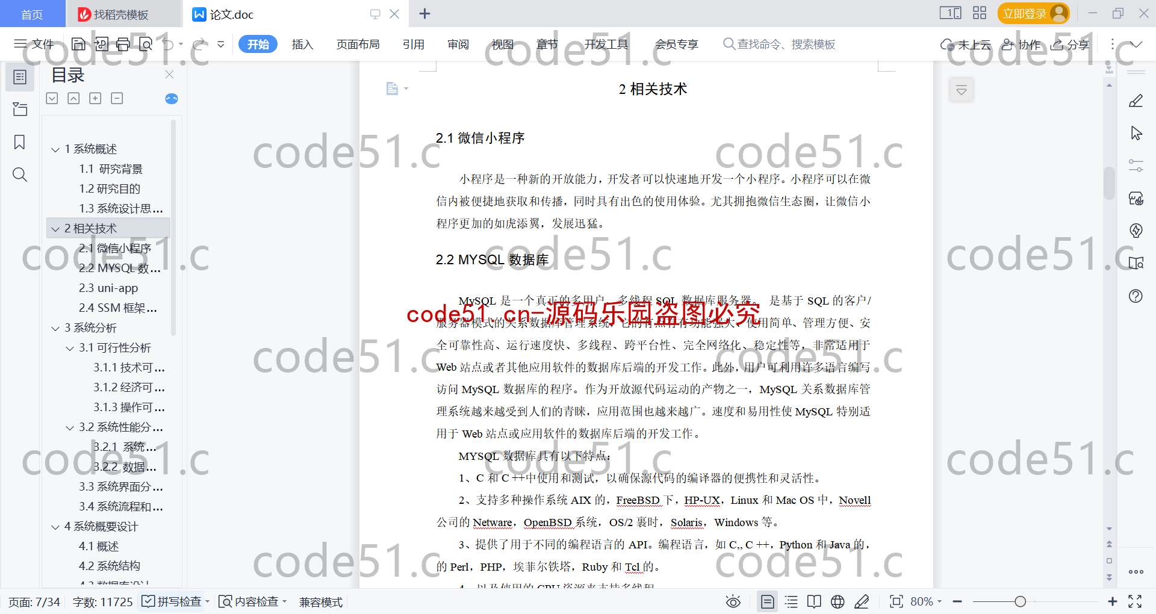Click the document page icon beside heading
1156x614 pixels.
[x=392, y=88]
